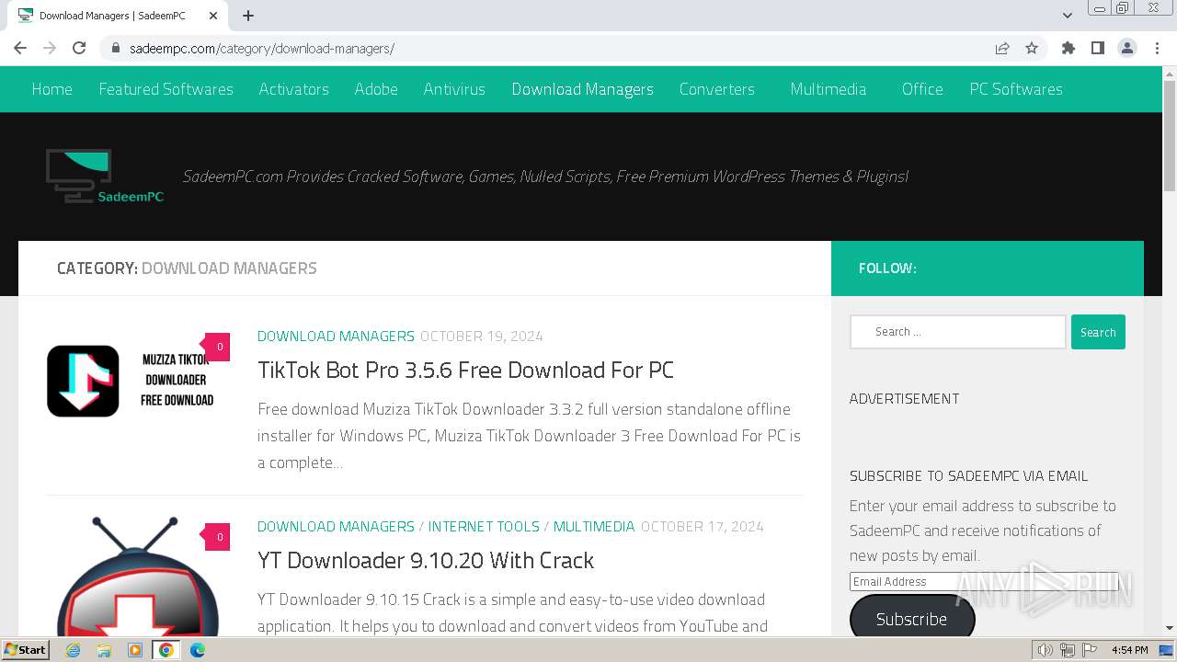Focus the browser address bar
The height and width of the screenshot is (662, 1177).
pos(552,48)
